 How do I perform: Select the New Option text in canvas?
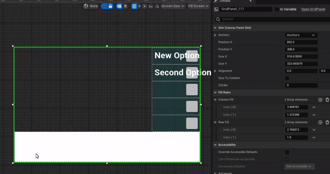(x=177, y=55)
